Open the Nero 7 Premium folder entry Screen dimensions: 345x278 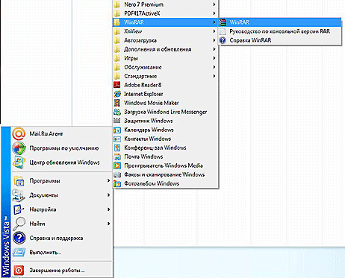pos(165,4)
